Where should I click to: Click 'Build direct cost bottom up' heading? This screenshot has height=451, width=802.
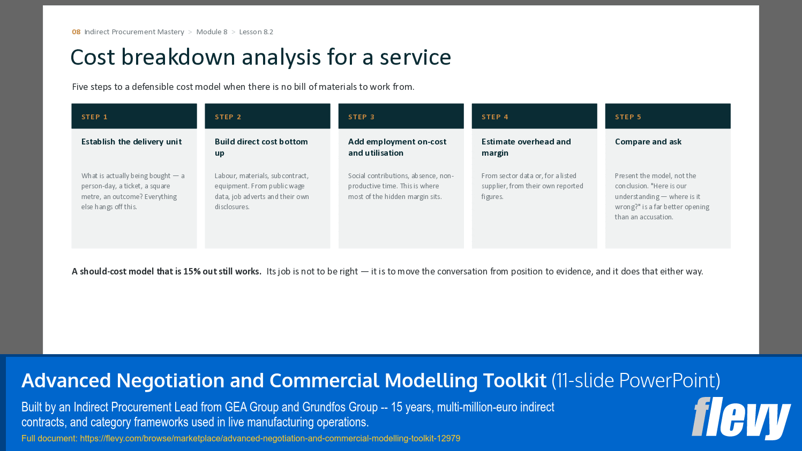pos(261,147)
